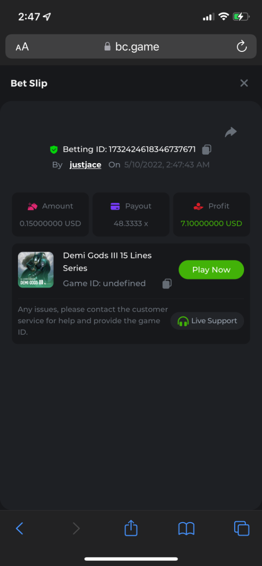
Task: Tap the Amount card
Action: (51, 214)
